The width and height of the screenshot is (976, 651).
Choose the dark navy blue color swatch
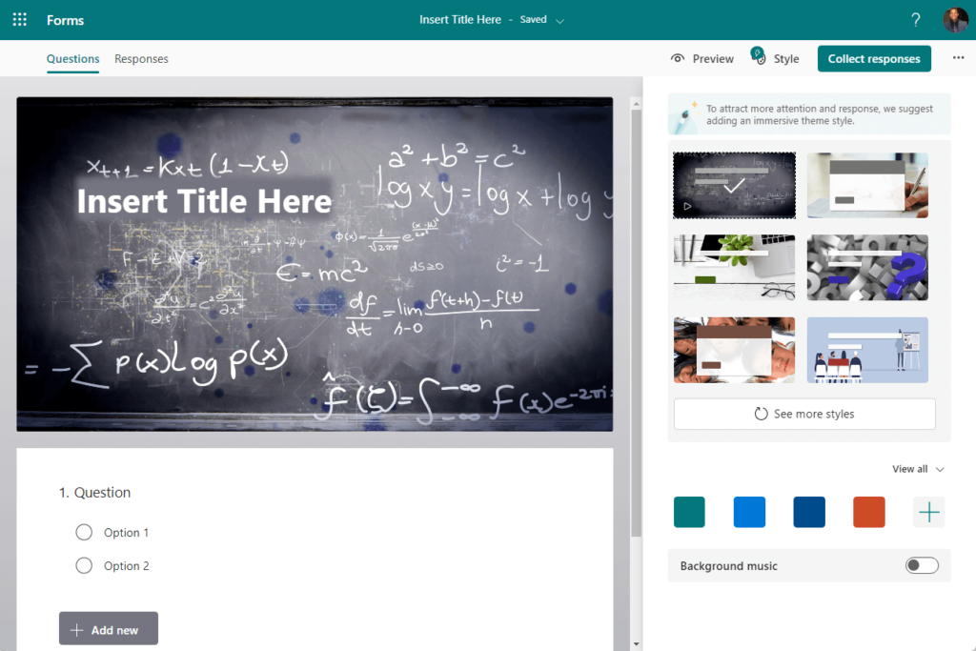pos(809,512)
